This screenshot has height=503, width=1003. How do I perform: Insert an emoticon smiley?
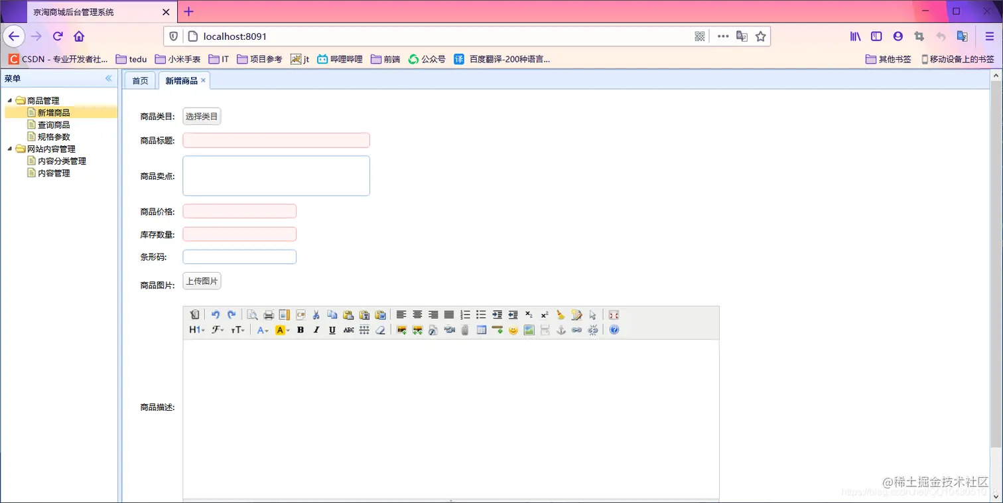(x=513, y=330)
